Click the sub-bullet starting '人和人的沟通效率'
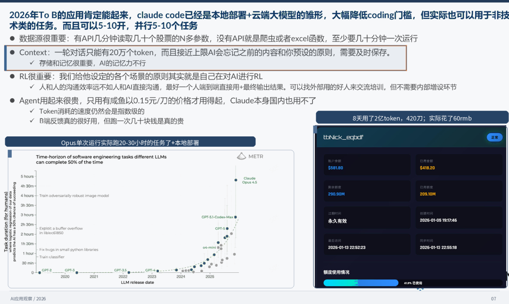The width and height of the screenshot is (509, 304). tap(248, 87)
